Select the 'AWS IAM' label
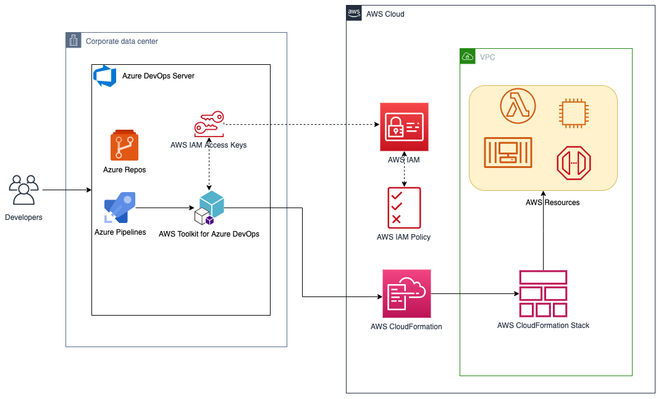This screenshot has width=661, height=399. [x=404, y=160]
